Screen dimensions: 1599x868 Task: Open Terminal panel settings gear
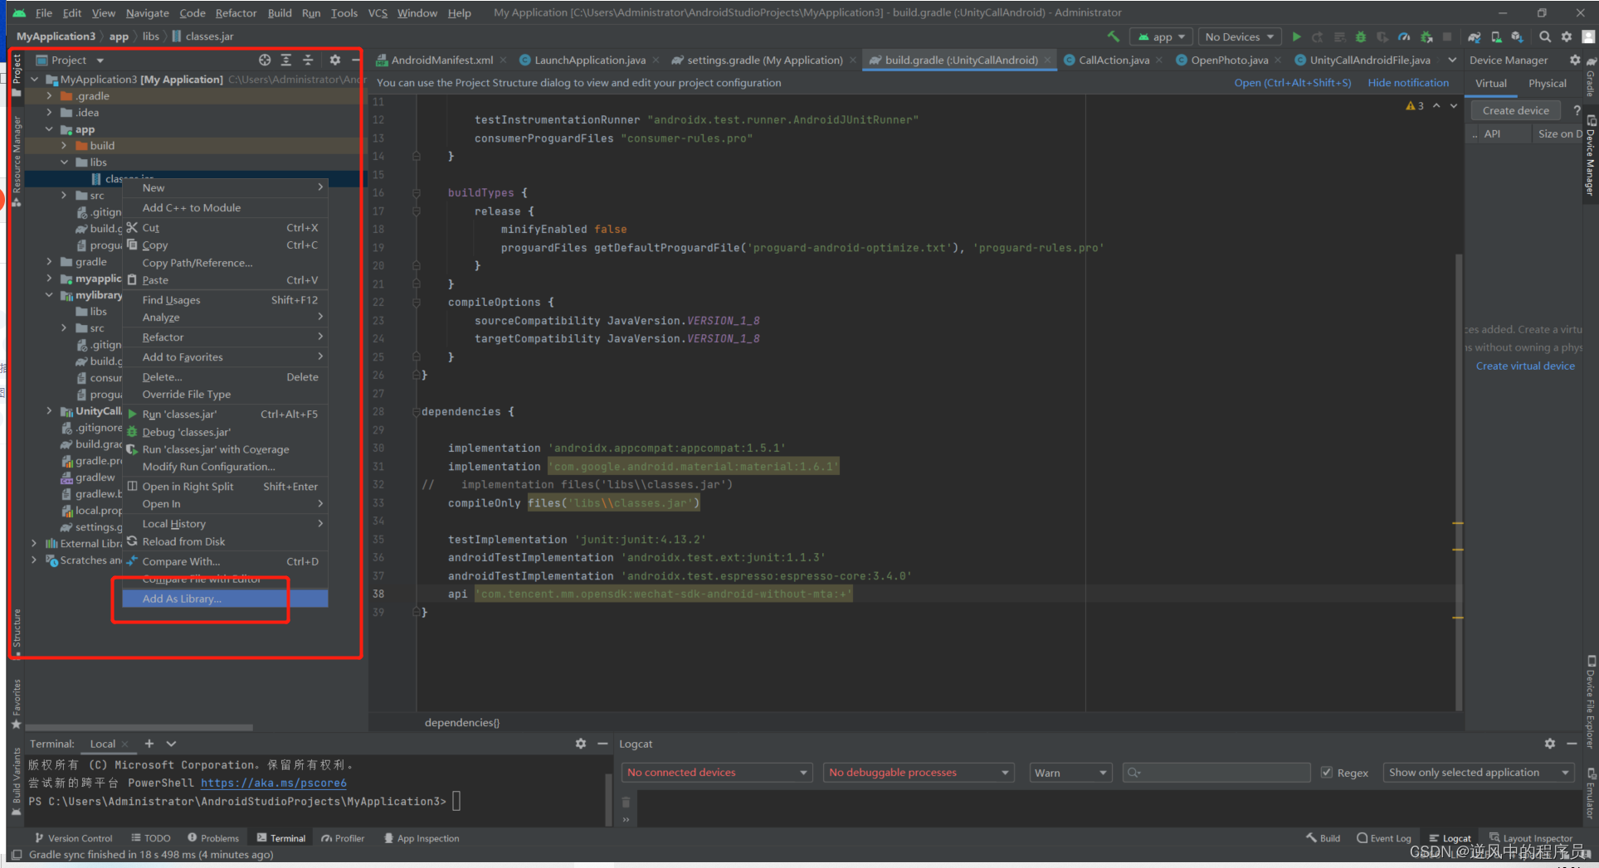click(x=581, y=744)
